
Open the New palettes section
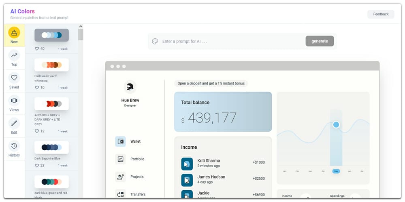tap(14, 35)
